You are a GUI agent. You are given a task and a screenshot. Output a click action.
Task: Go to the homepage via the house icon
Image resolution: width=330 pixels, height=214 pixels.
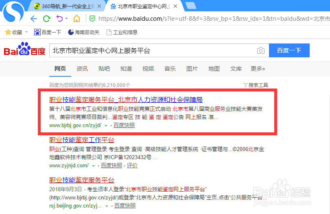[76, 19]
